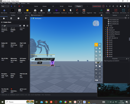Switch to the Model ribbon tab
This screenshot has width=130, height=104.
70,6
